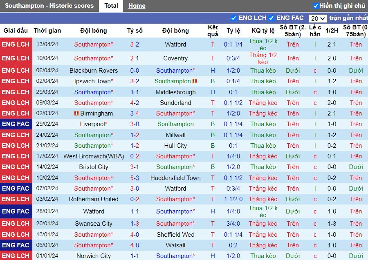Click Bristol City team name

click(93, 167)
